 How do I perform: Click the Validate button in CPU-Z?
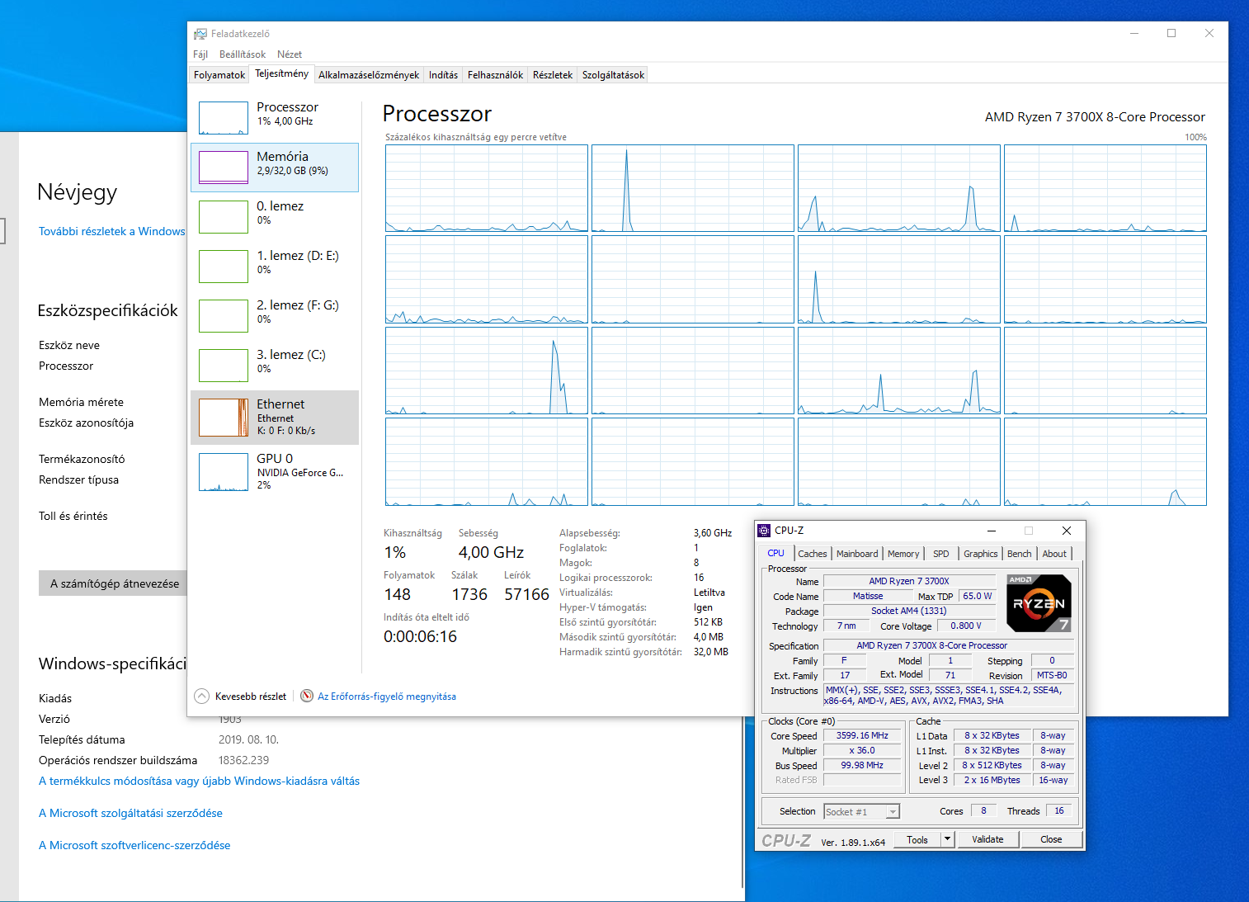click(x=987, y=839)
